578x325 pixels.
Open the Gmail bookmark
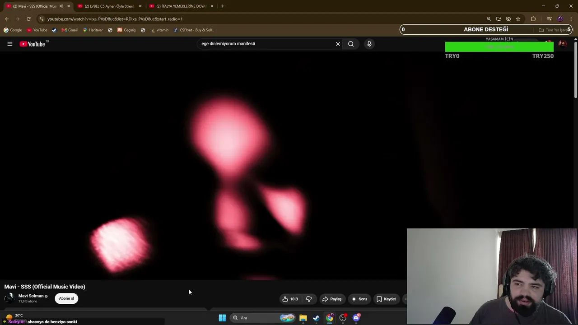coord(70,30)
